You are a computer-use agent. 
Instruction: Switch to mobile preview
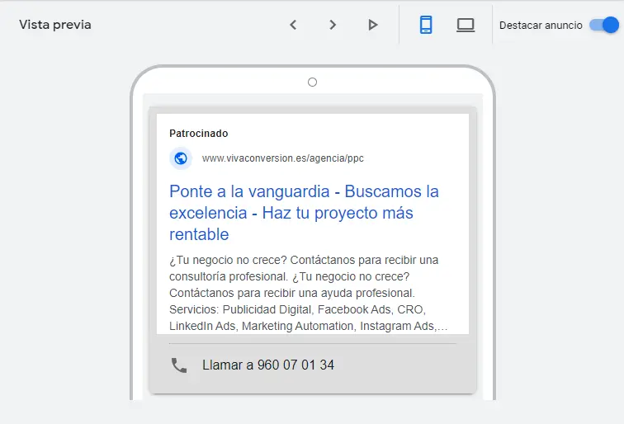click(426, 25)
